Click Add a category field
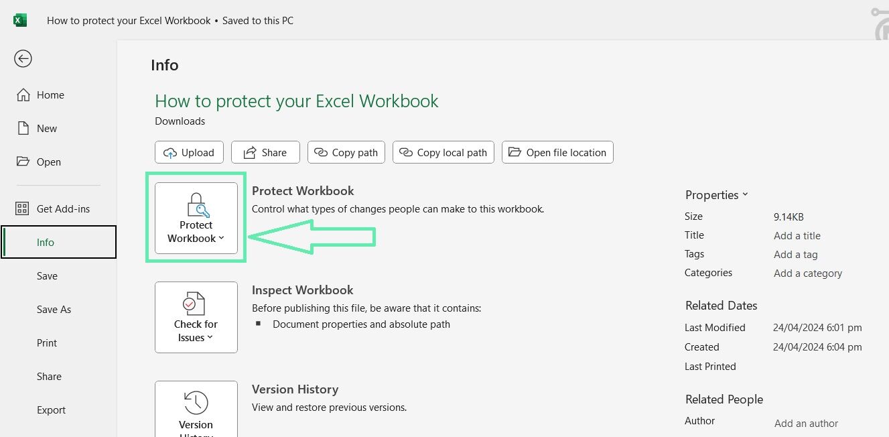The width and height of the screenshot is (889, 437). (x=808, y=273)
